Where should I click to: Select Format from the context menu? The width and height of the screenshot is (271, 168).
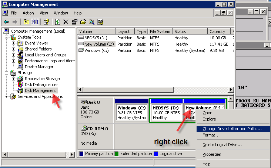click(211, 135)
